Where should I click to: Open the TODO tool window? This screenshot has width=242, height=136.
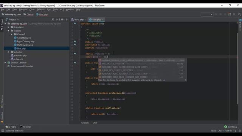(11, 127)
